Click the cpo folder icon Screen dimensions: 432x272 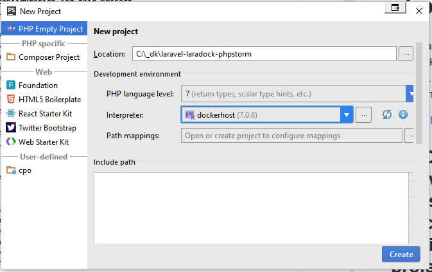(11, 170)
